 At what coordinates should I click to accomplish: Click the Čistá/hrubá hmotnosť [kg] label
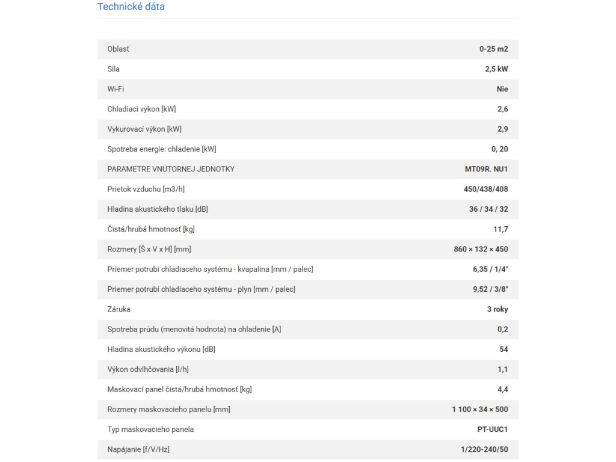click(151, 229)
